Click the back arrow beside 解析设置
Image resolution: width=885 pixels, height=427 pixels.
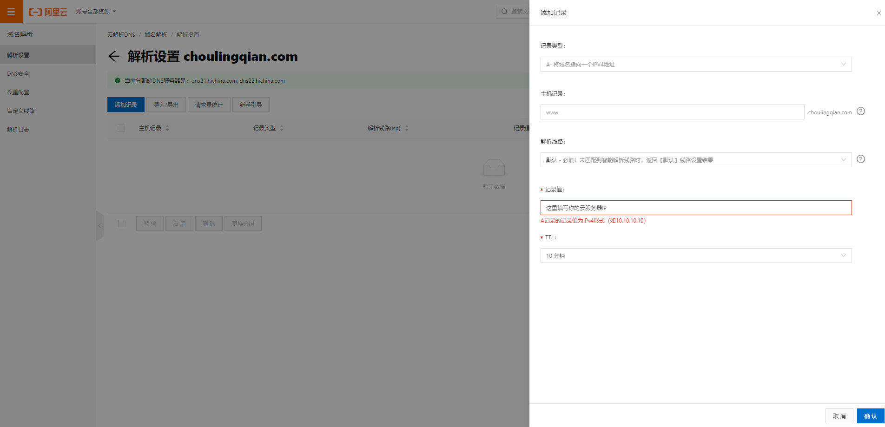114,57
